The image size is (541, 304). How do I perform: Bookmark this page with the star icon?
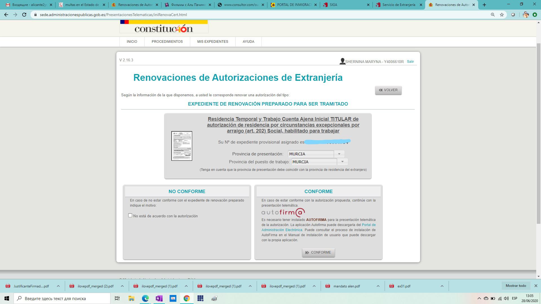[x=502, y=15]
